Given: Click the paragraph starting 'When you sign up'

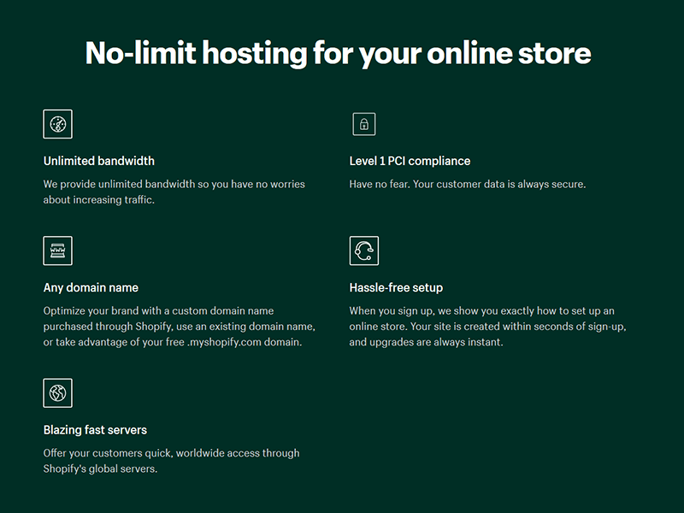Looking at the screenshot, I should pyautogui.click(x=487, y=327).
